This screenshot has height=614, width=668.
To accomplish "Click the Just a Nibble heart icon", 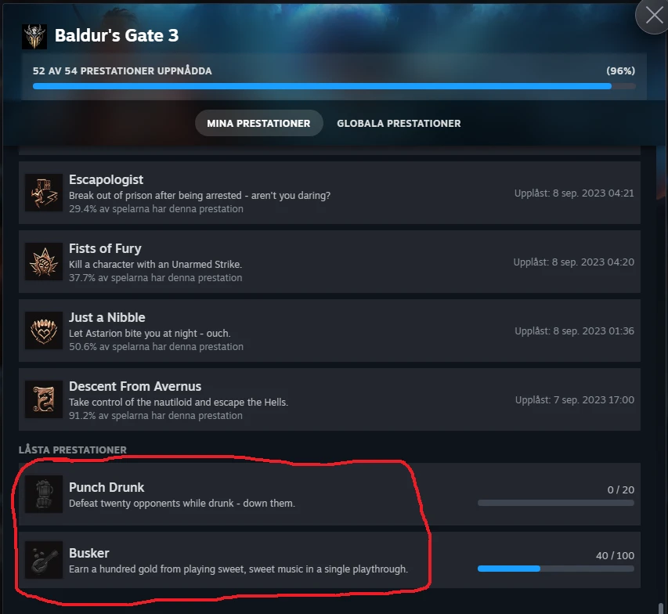I will tap(44, 330).
